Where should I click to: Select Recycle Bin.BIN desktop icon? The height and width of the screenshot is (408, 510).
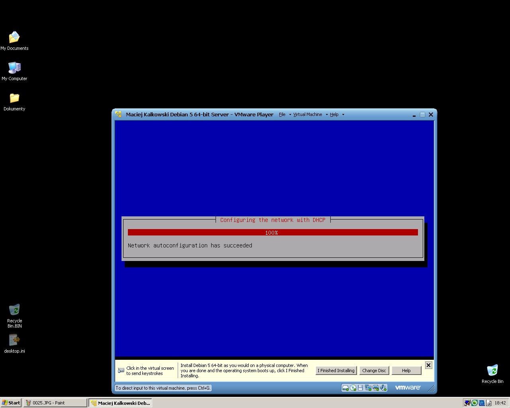point(14,316)
